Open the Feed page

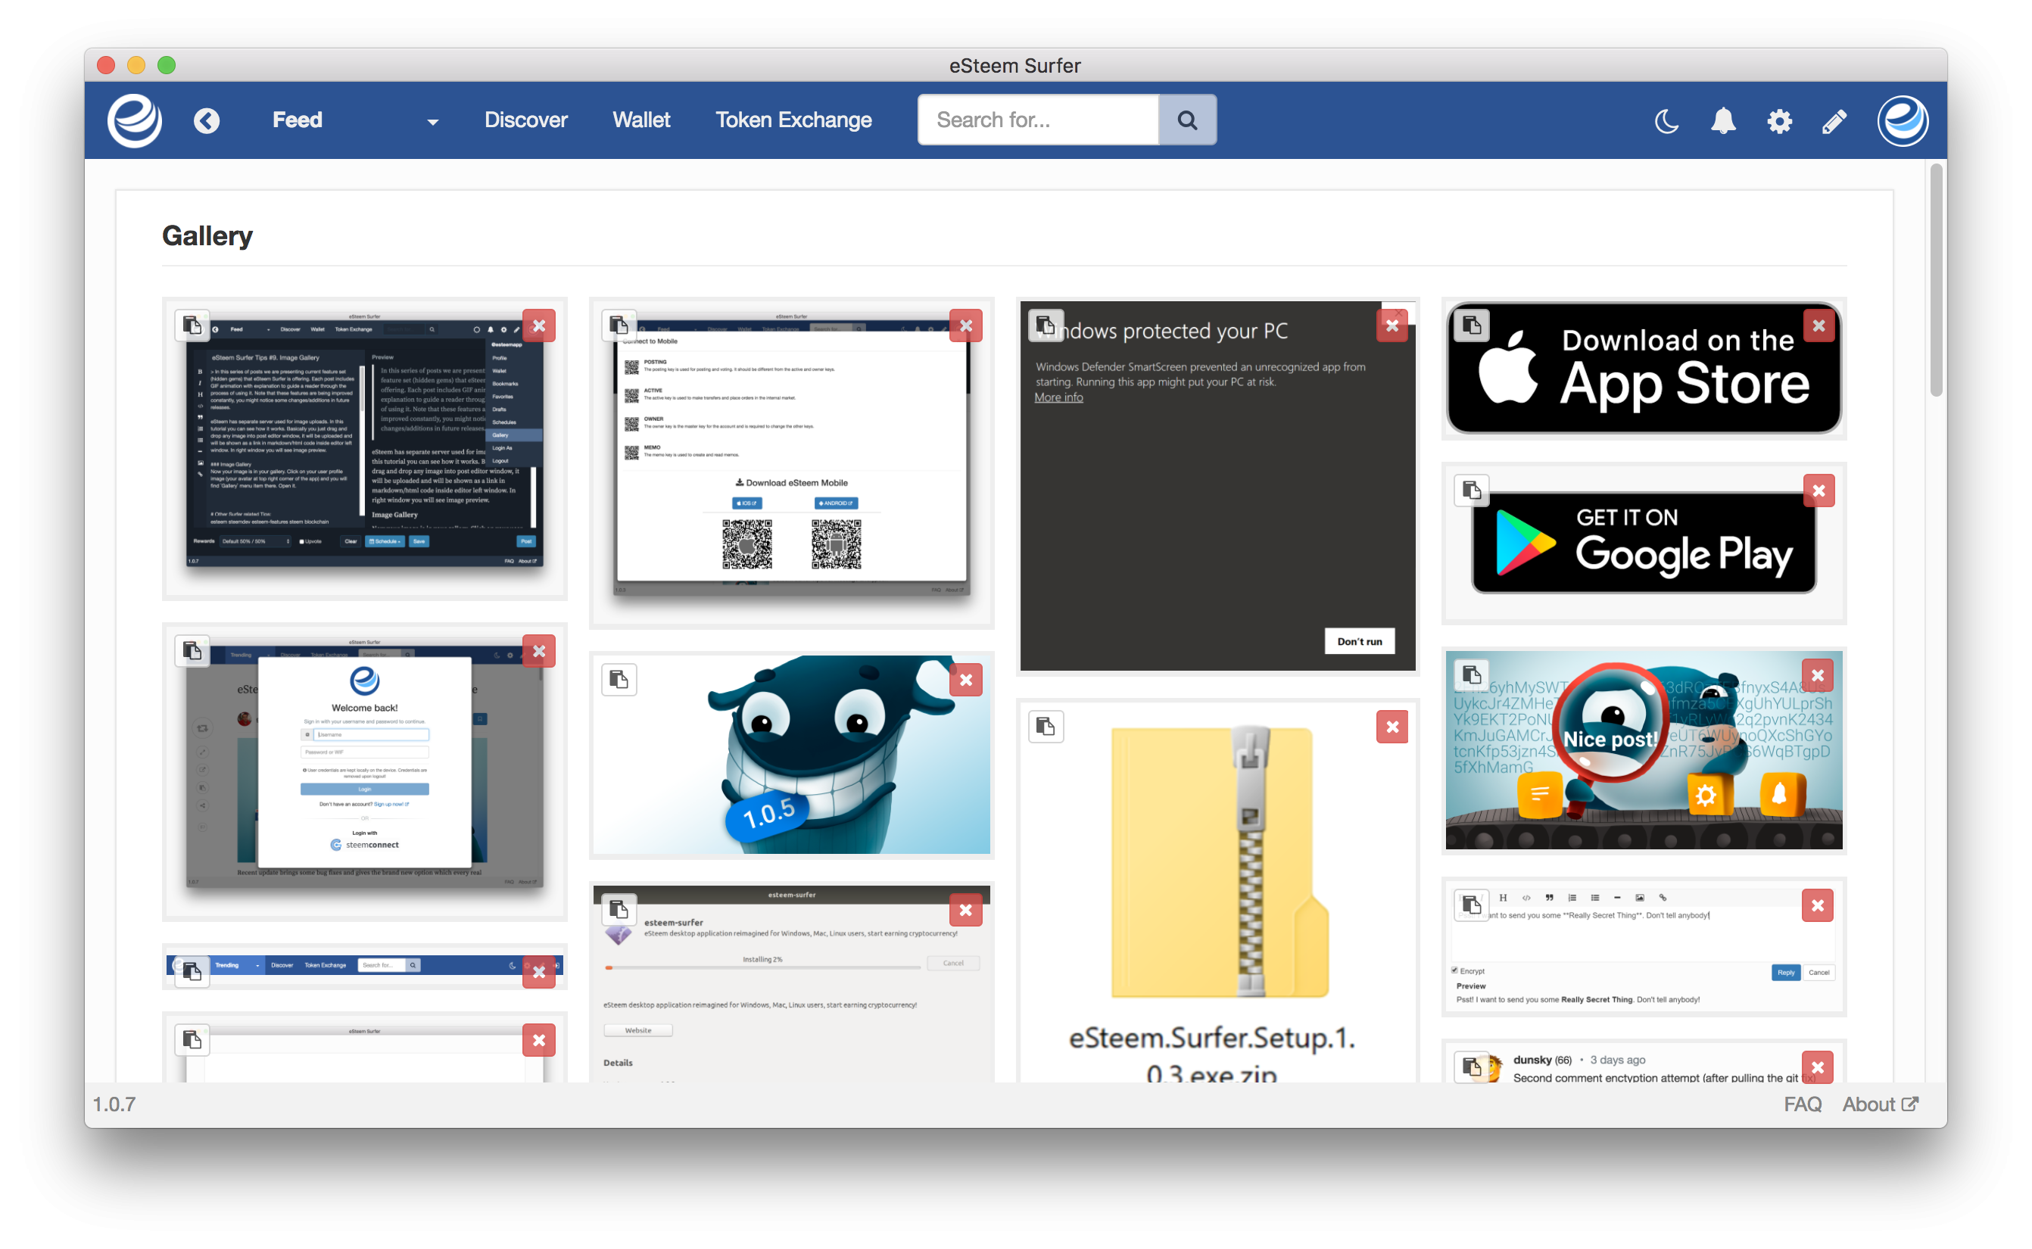[x=298, y=120]
